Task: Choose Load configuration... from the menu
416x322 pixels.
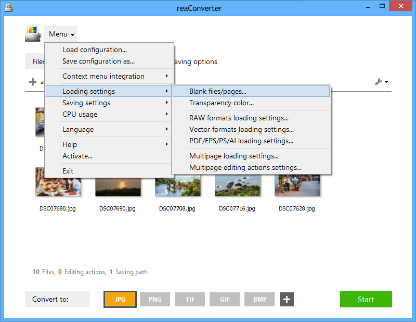Action: pos(109,49)
